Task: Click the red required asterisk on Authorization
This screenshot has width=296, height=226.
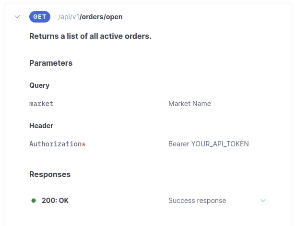Action: pos(84,144)
